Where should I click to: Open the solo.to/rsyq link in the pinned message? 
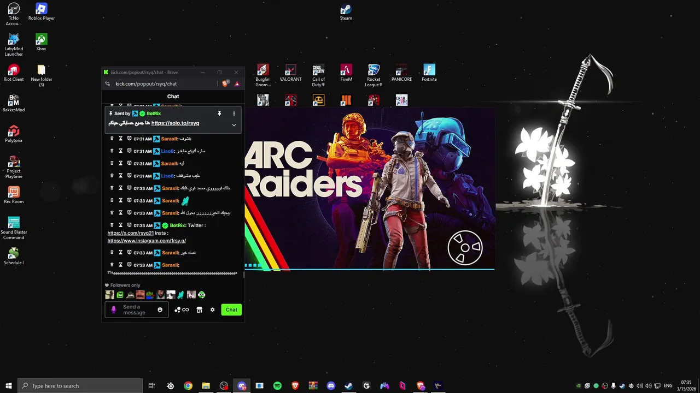coord(175,123)
